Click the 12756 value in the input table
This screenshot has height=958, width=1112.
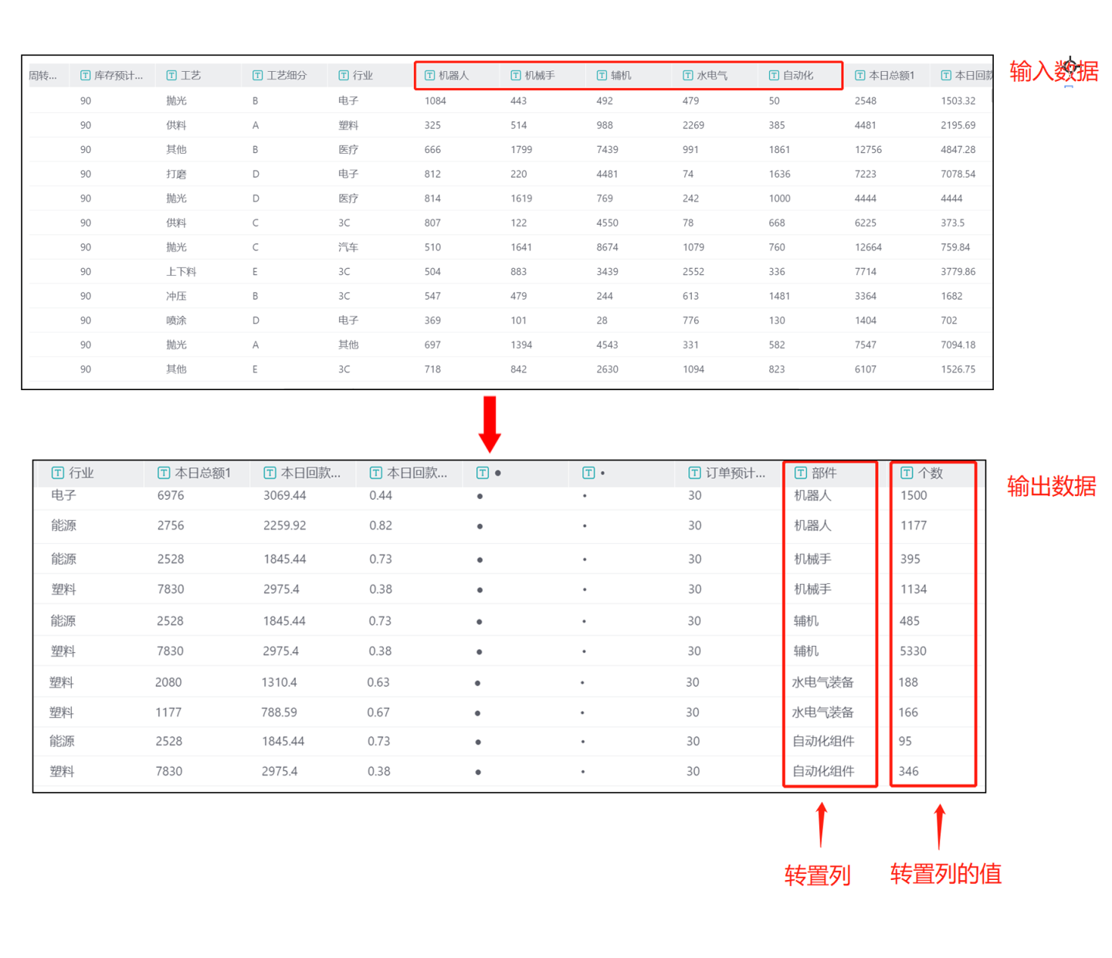pos(868,150)
